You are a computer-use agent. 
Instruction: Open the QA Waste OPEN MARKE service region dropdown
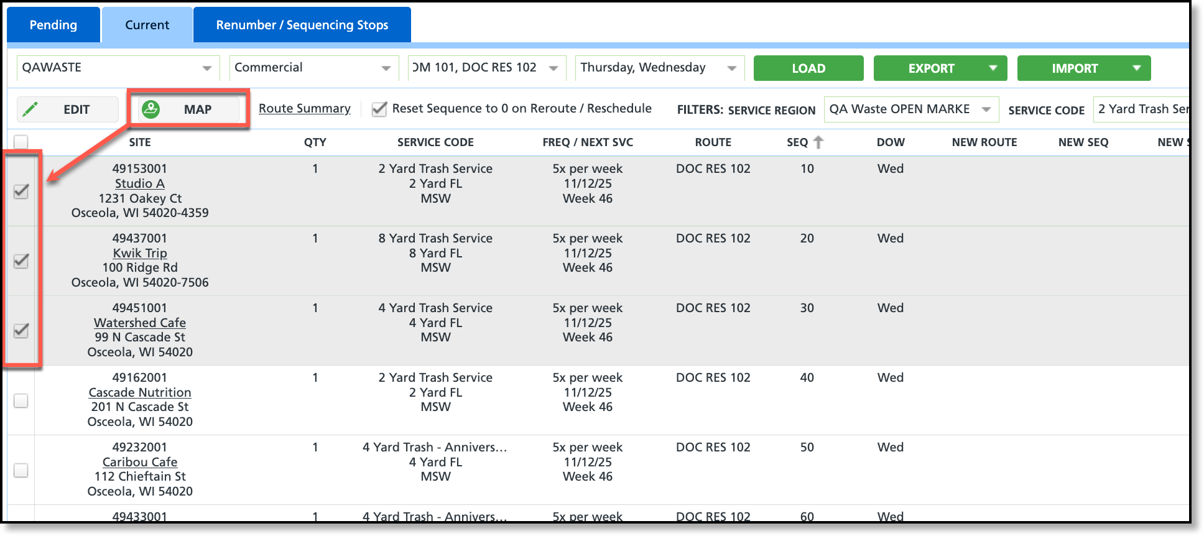coord(911,109)
